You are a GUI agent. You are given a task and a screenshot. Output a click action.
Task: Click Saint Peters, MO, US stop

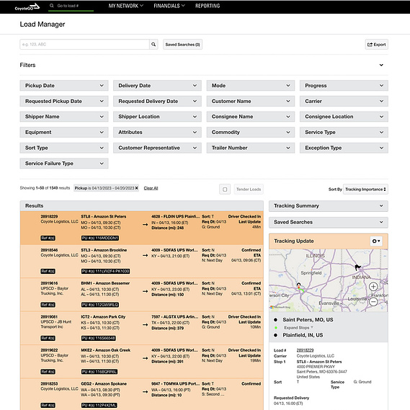(308, 320)
